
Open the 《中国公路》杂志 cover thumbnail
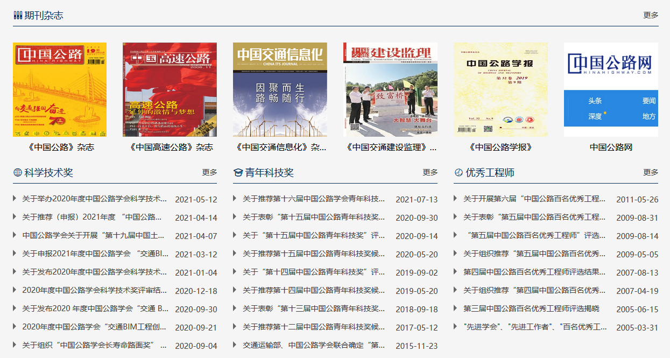60,89
